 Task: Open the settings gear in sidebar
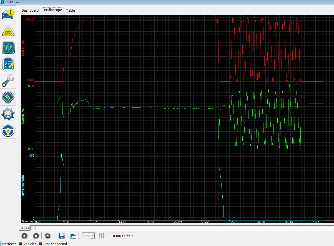coord(8,114)
